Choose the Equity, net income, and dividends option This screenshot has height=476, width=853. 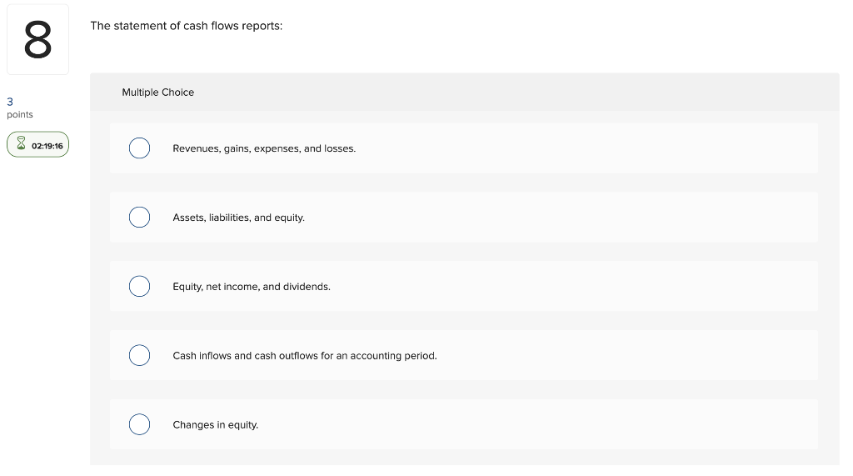point(139,287)
